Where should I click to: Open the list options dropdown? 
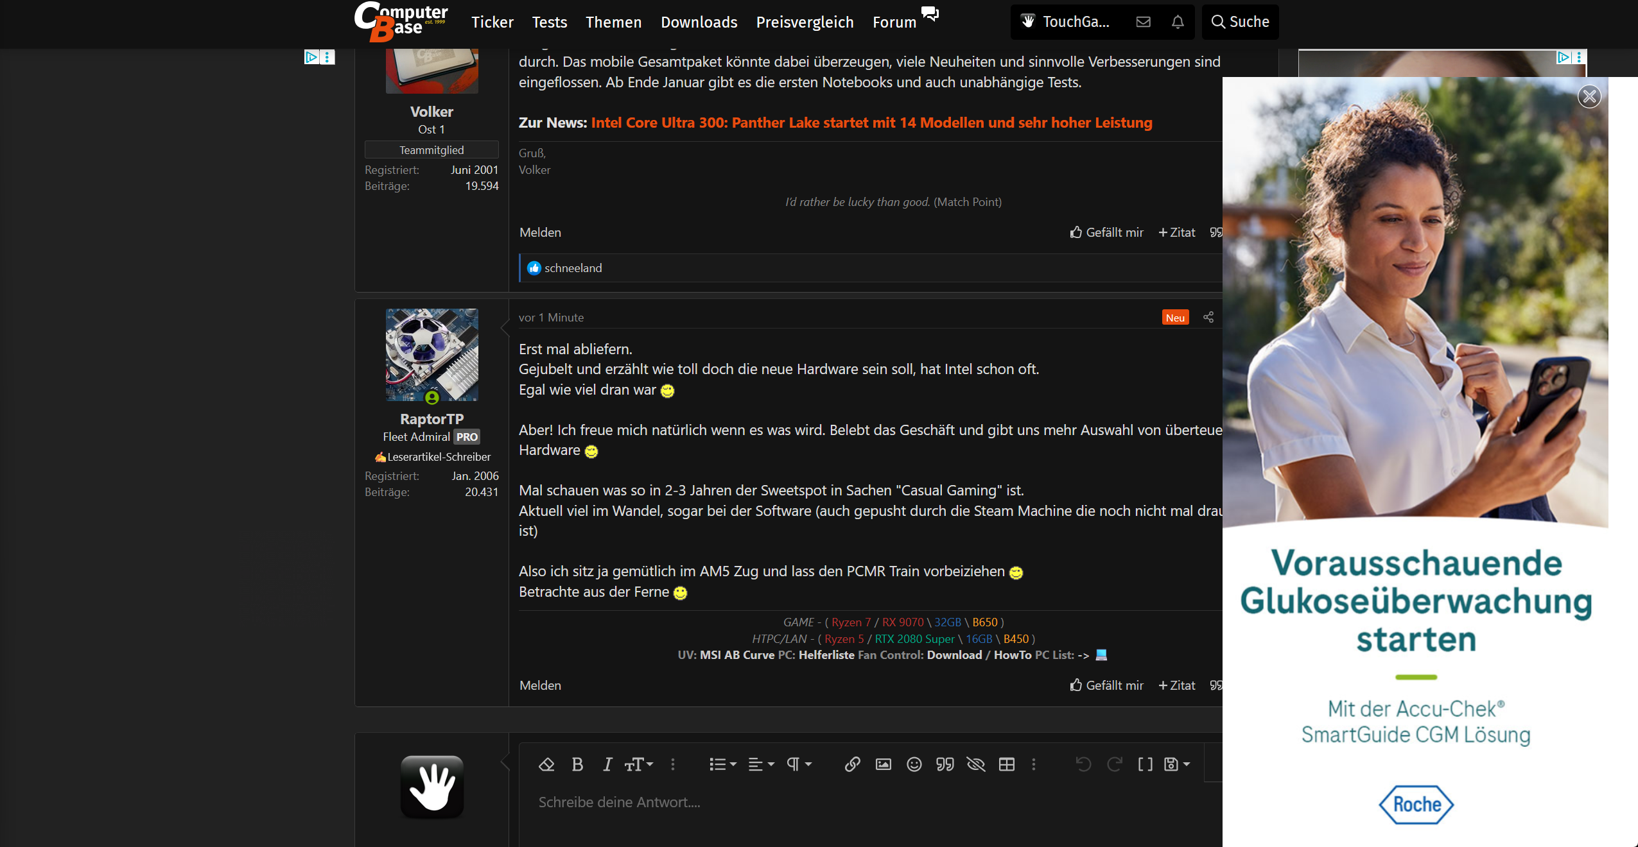(x=722, y=764)
